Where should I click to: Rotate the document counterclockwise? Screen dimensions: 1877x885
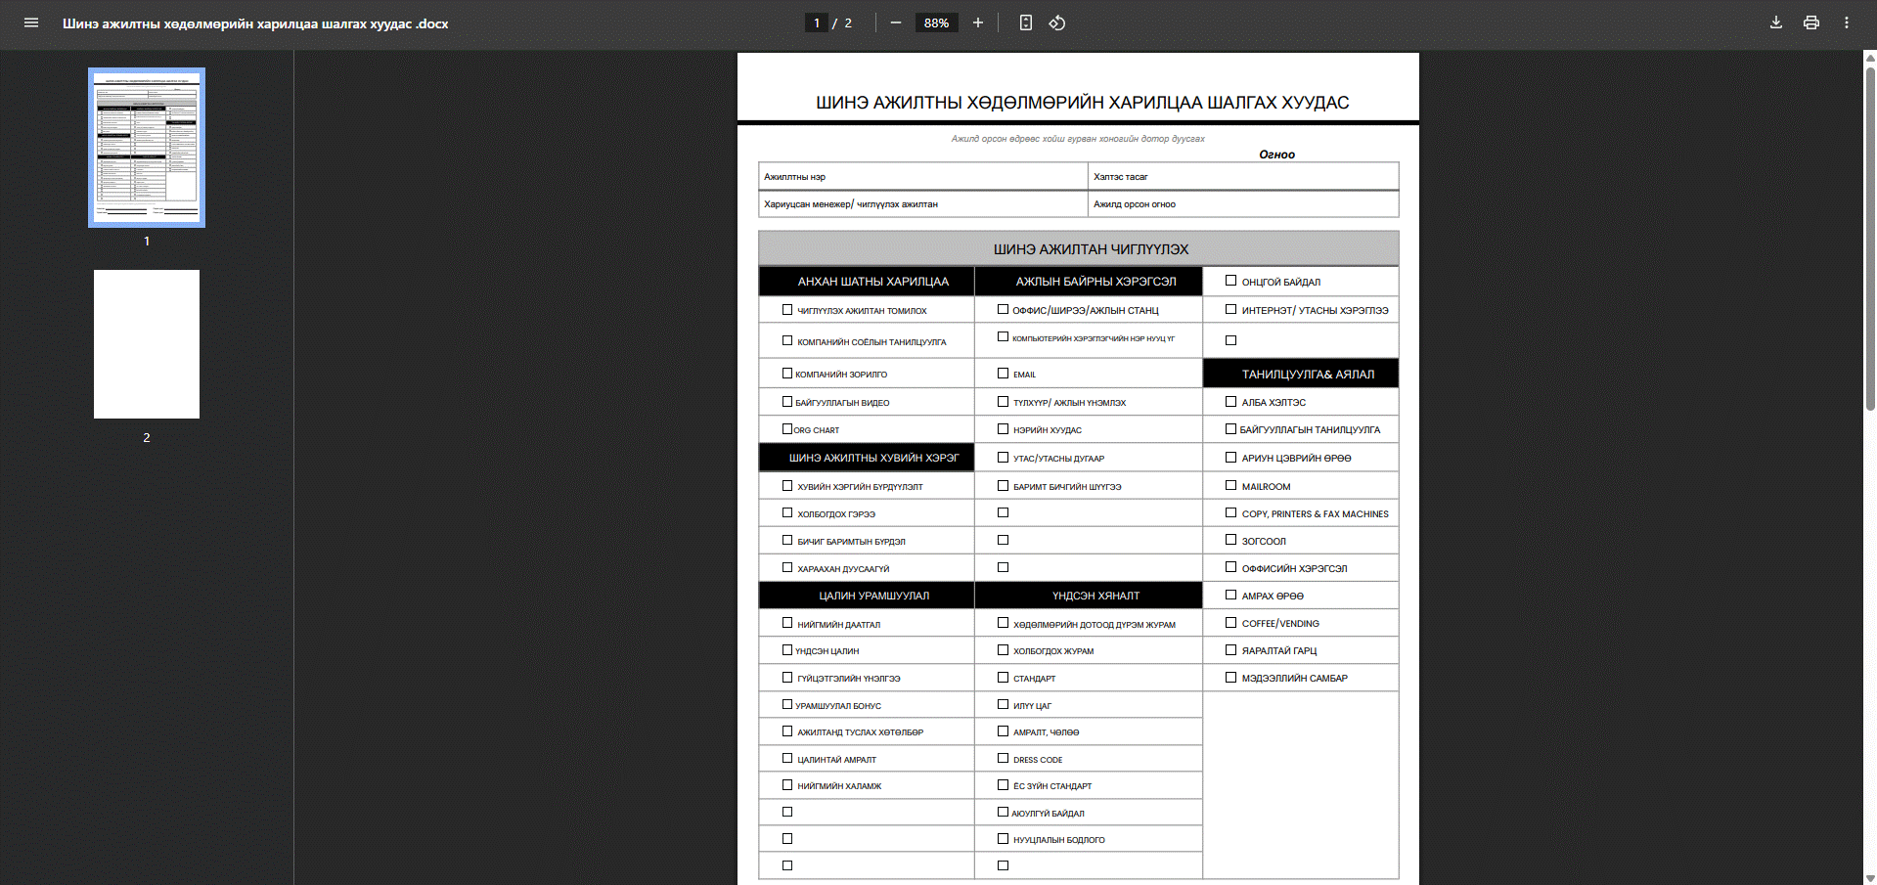point(1057,22)
